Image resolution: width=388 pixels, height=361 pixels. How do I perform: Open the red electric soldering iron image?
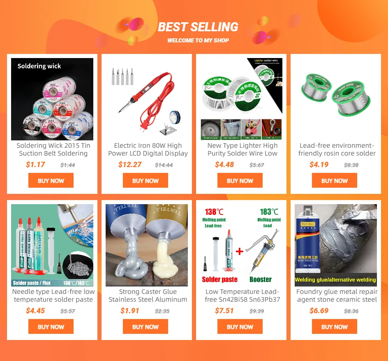pyautogui.click(x=147, y=99)
